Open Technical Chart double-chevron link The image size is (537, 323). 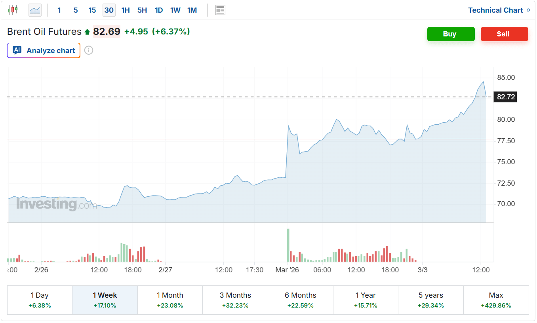point(528,10)
